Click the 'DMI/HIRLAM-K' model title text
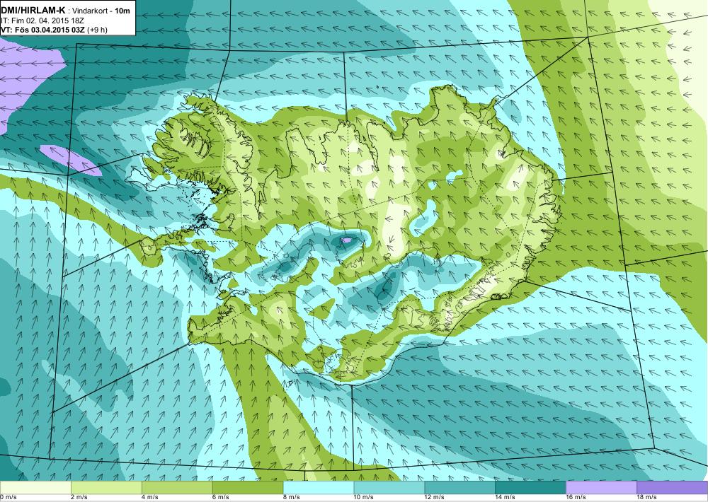This screenshot has height=502, width=708. click(x=33, y=11)
